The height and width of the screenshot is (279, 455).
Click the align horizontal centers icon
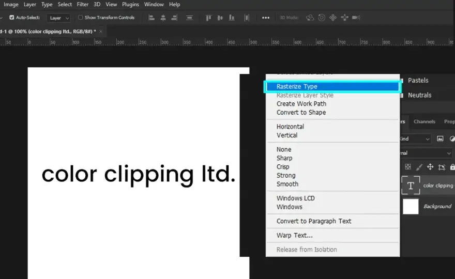coord(163,18)
